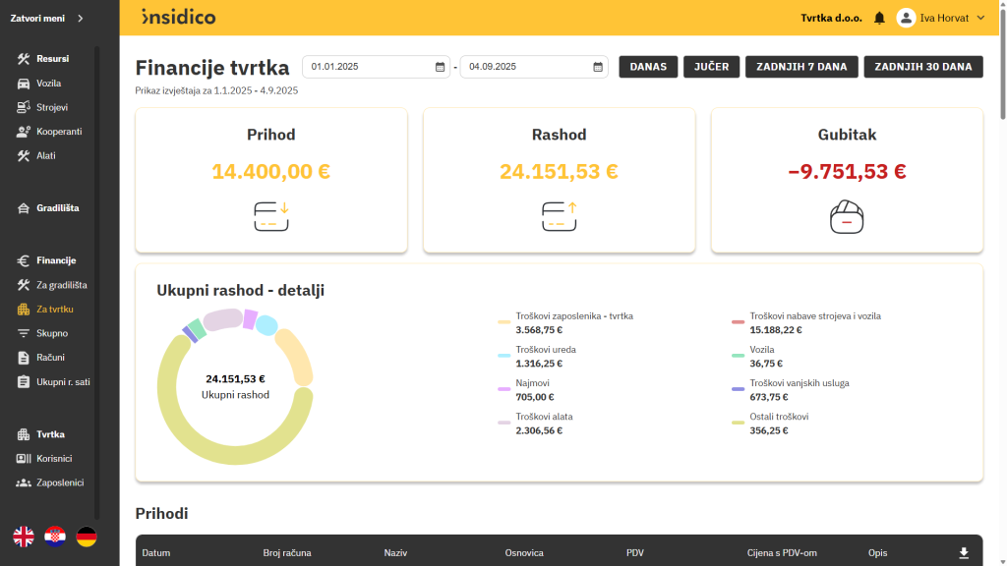
Task: Open the Vozila section in the sidebar
Action: point(47,83)
